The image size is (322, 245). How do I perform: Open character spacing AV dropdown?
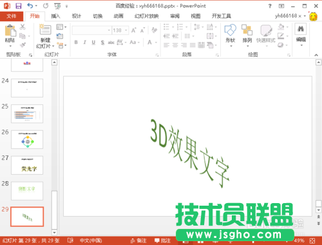tap(122, 43)
